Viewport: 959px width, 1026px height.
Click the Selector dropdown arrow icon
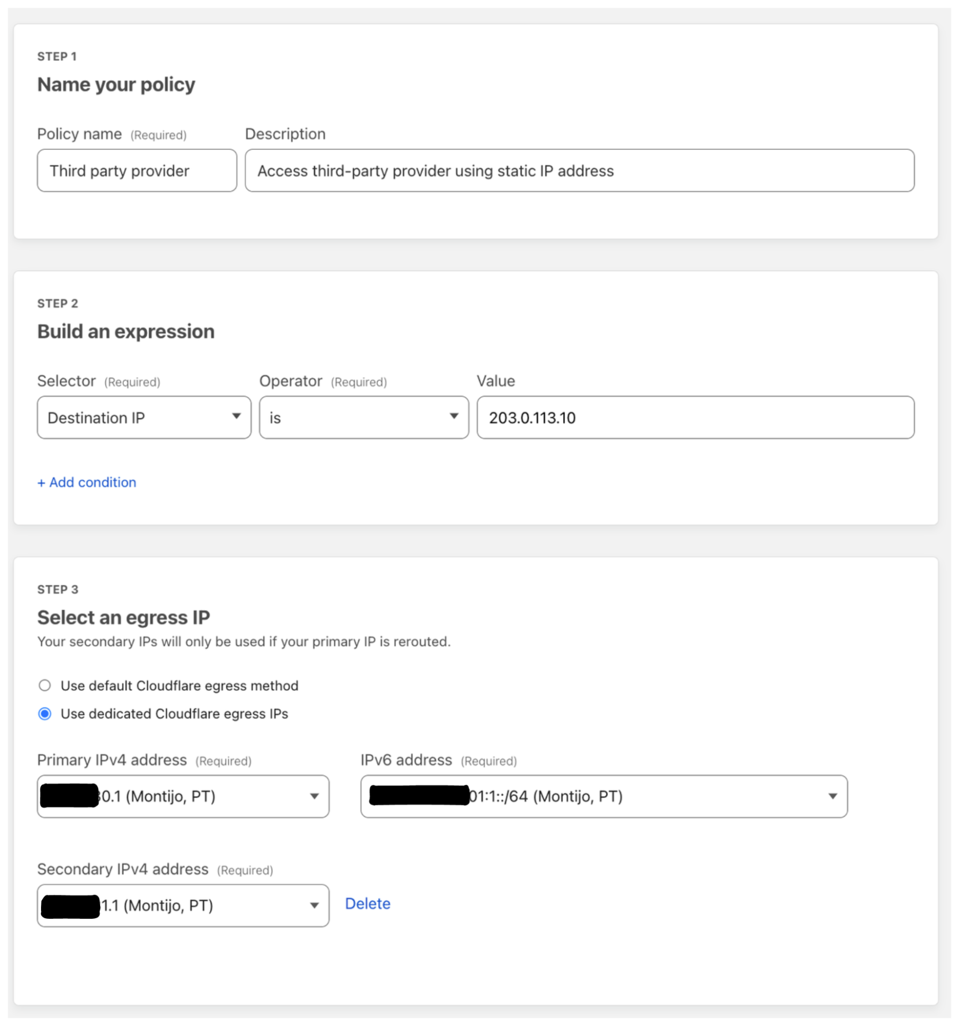pos(236,416)
